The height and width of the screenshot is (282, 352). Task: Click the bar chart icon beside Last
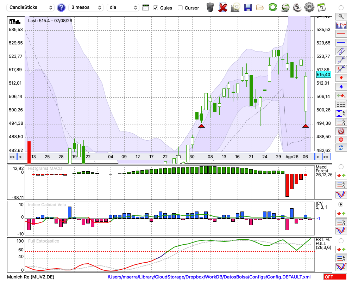[x=15, y=22]
